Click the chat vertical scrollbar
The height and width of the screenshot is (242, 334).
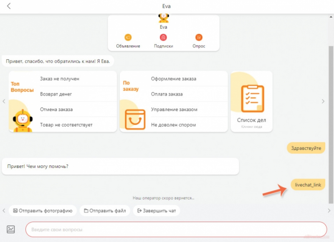pyautogui.click(x=331, y=125)
